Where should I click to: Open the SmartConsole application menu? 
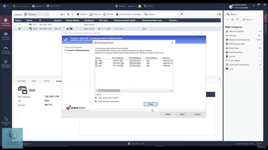point(5,6)
